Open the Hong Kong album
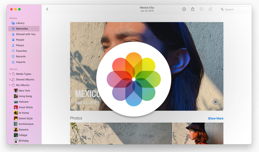This screenshot has width=259, height=152. 25,96
